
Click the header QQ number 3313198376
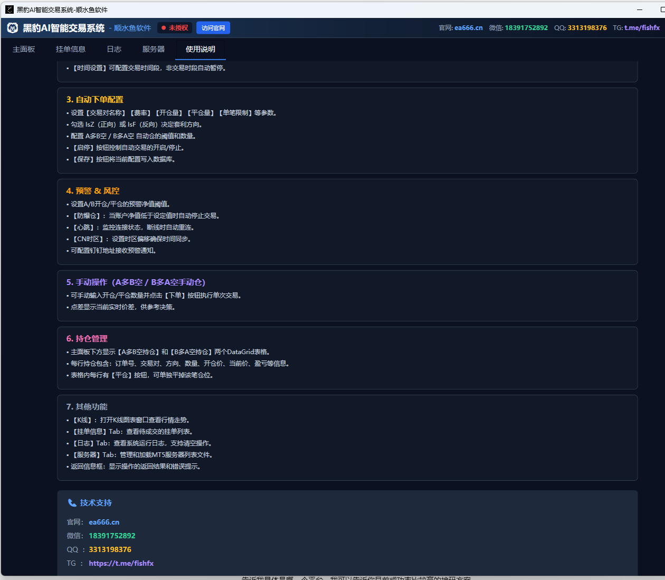click(587, 28)
